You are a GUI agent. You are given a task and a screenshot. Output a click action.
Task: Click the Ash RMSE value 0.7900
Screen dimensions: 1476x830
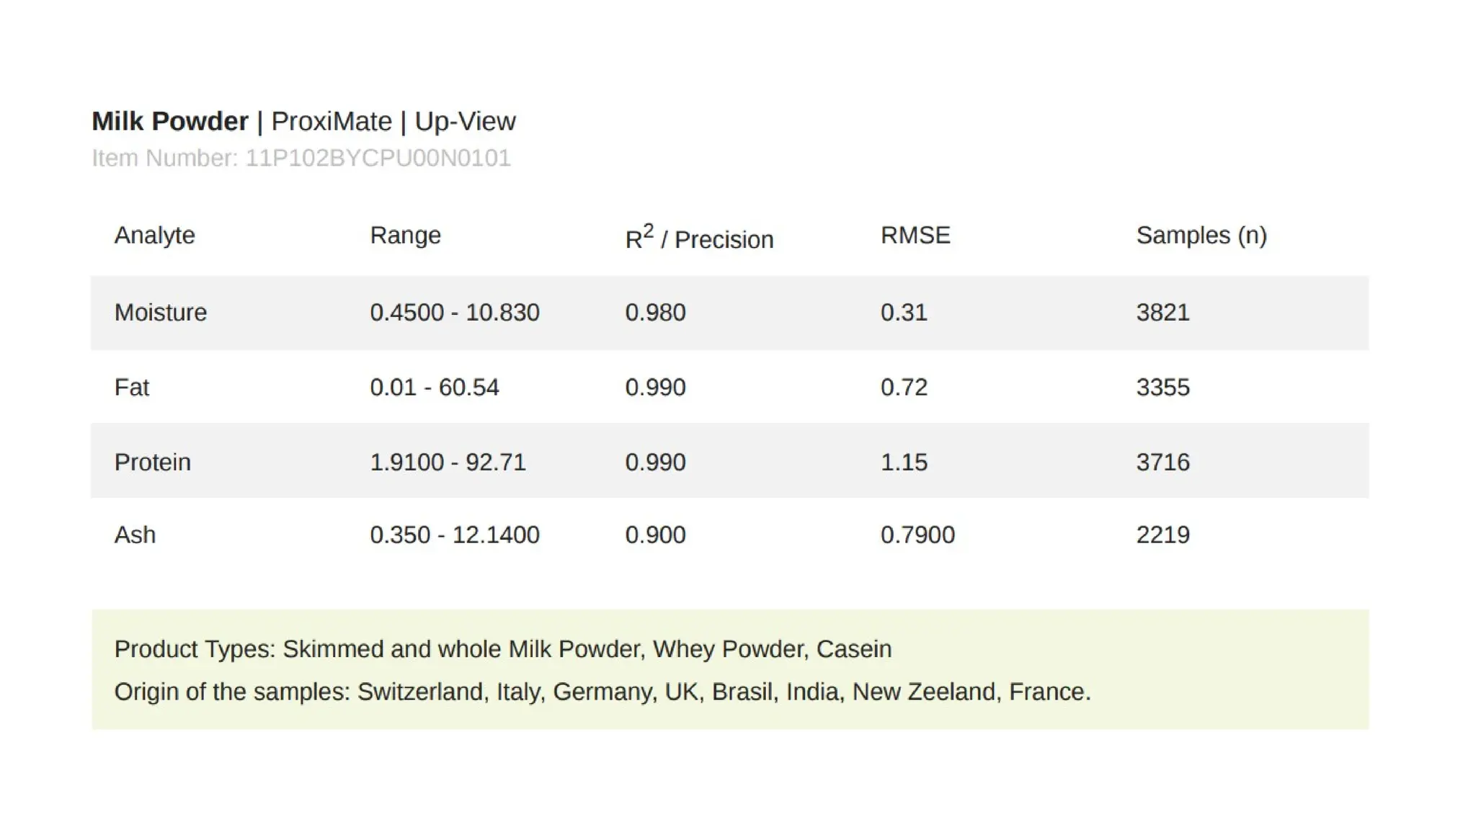(x=917, y=535)
